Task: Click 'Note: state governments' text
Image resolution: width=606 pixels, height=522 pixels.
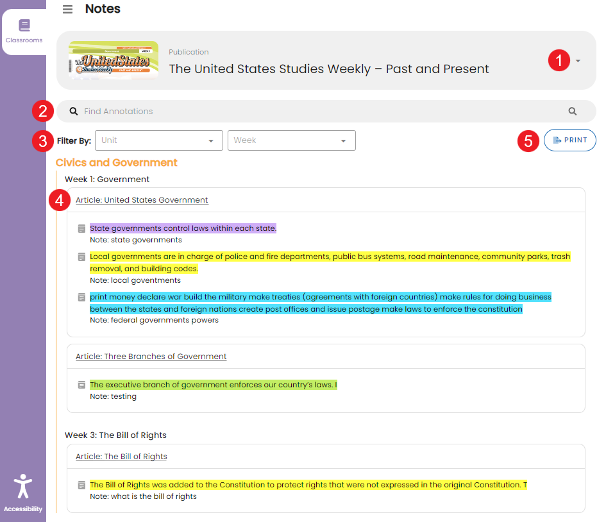Action: [136, 240]
